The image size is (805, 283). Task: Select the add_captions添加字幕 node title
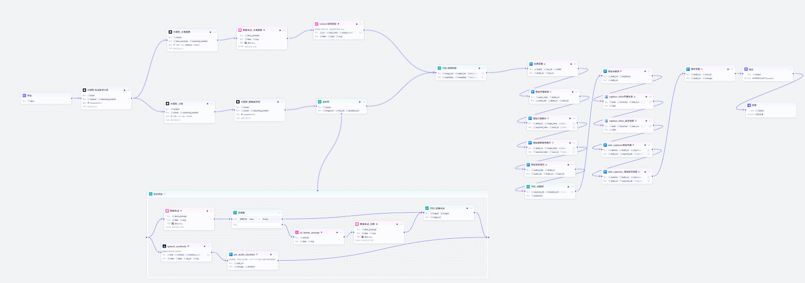[620, 145]
